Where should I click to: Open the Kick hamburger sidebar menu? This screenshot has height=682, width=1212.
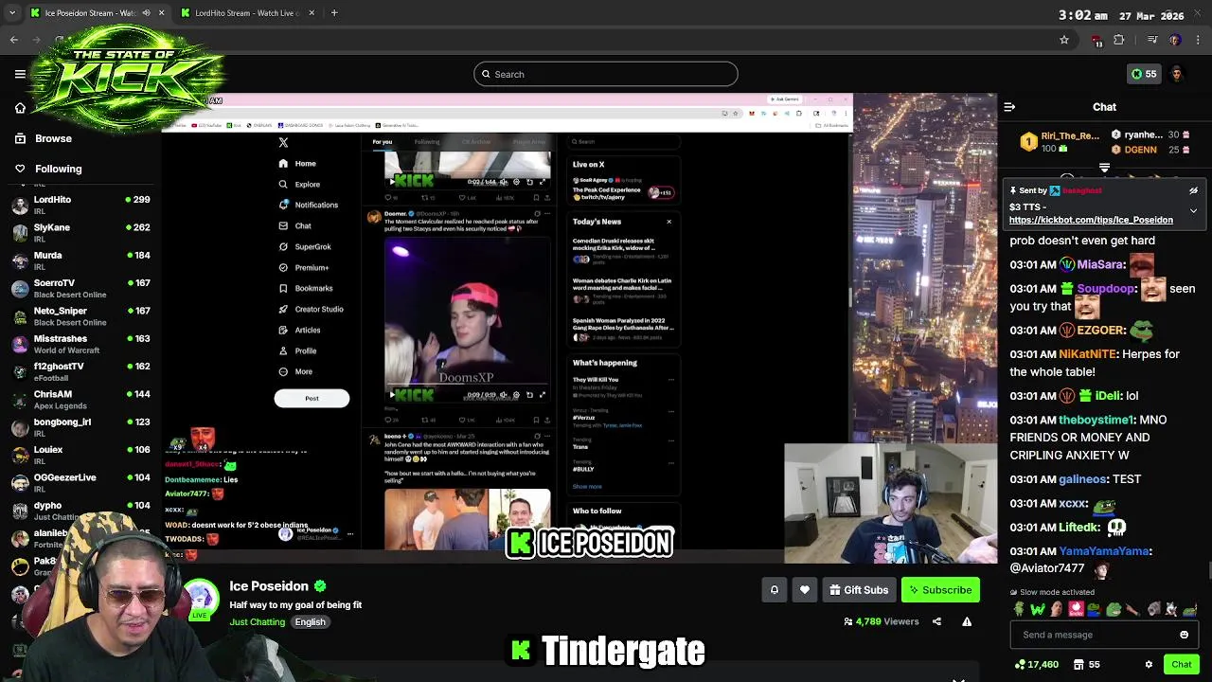pyautogui.click(x=20, y=74)
